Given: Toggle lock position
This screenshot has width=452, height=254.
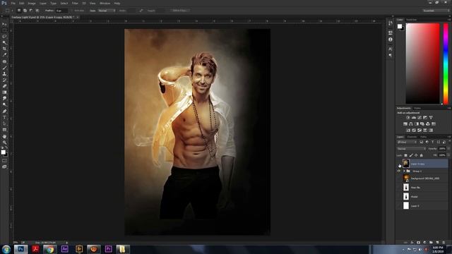Looking at the screenshot, I should (x=416, y=155).
